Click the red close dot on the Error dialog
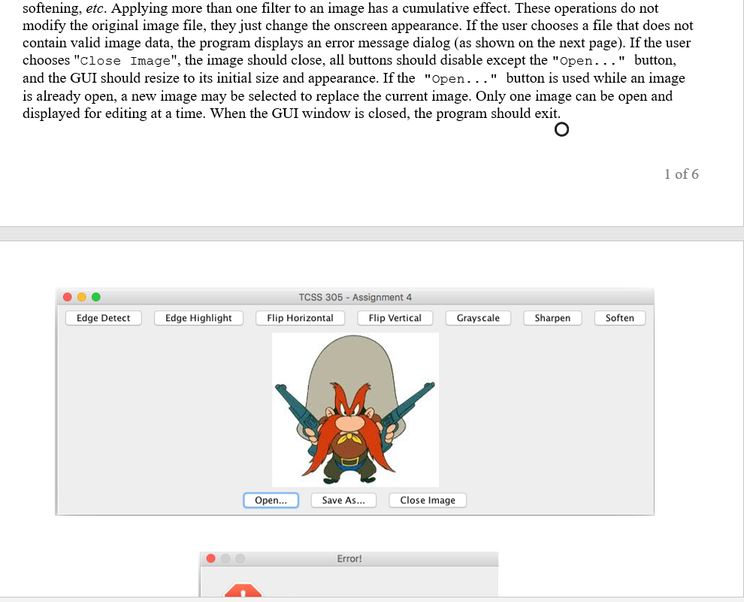 click(x=211, y=558)
